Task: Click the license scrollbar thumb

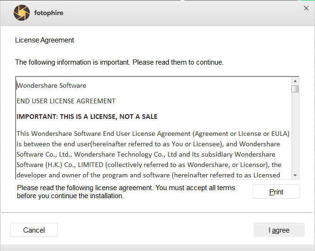Action: pos(295,89)
